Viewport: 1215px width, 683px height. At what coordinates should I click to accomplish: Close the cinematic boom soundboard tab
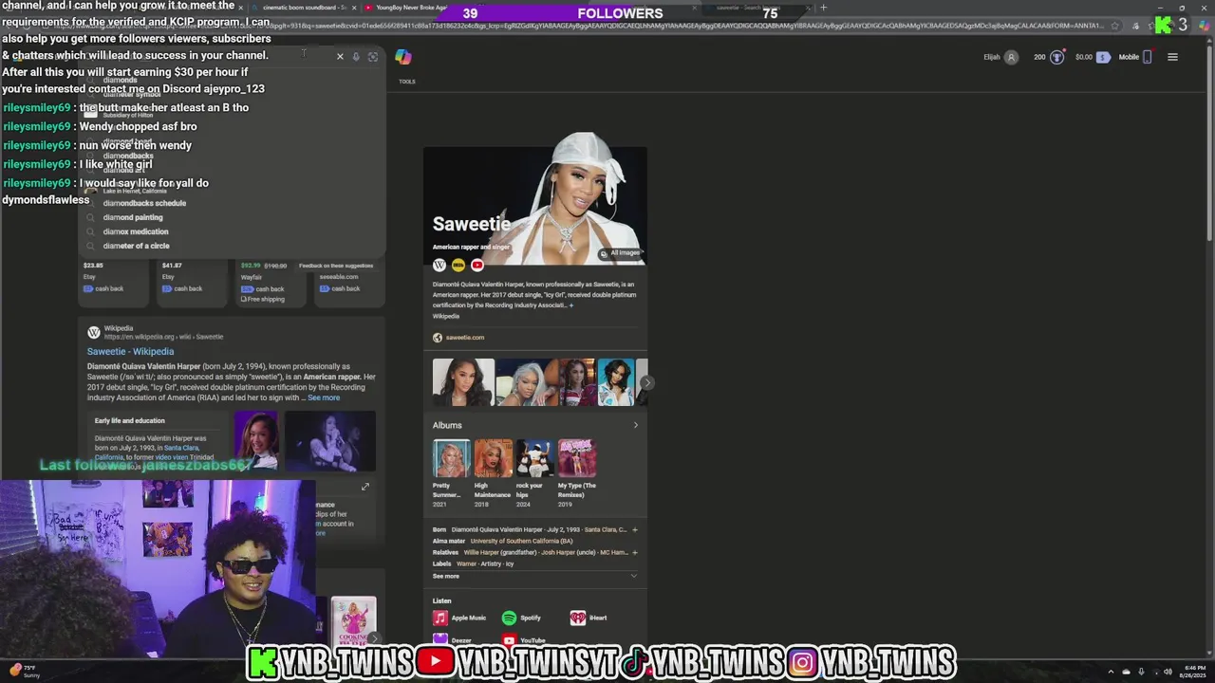tap(354, 8)
